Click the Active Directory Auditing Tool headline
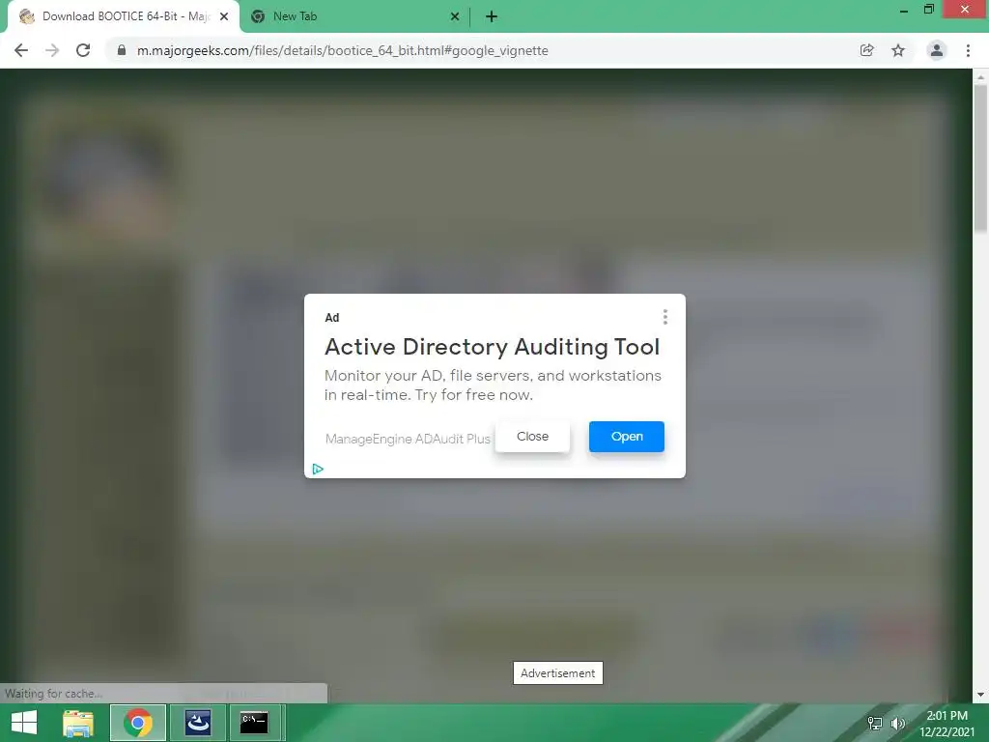989x742 pixels. coord(492,347)
